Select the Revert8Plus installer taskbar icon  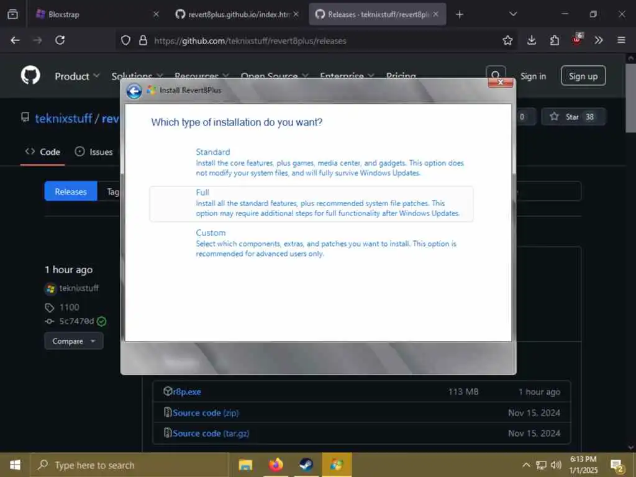(x=337, y=465)
